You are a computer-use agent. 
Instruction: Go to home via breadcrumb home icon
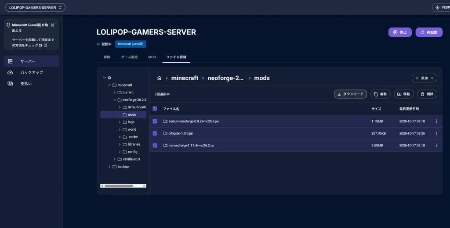159,78
